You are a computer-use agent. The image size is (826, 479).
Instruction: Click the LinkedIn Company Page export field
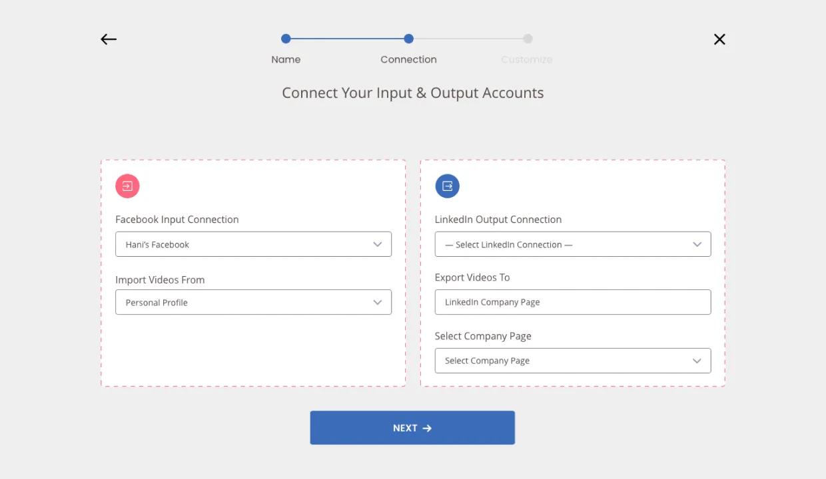point(573,302)
